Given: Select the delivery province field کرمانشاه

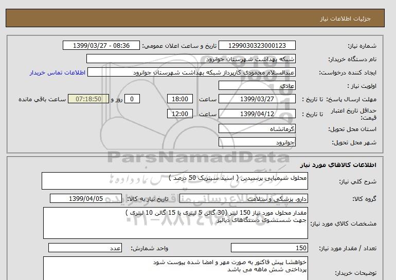Looking at the screenshot, I should pyautogui.click(x=257, y=128).
